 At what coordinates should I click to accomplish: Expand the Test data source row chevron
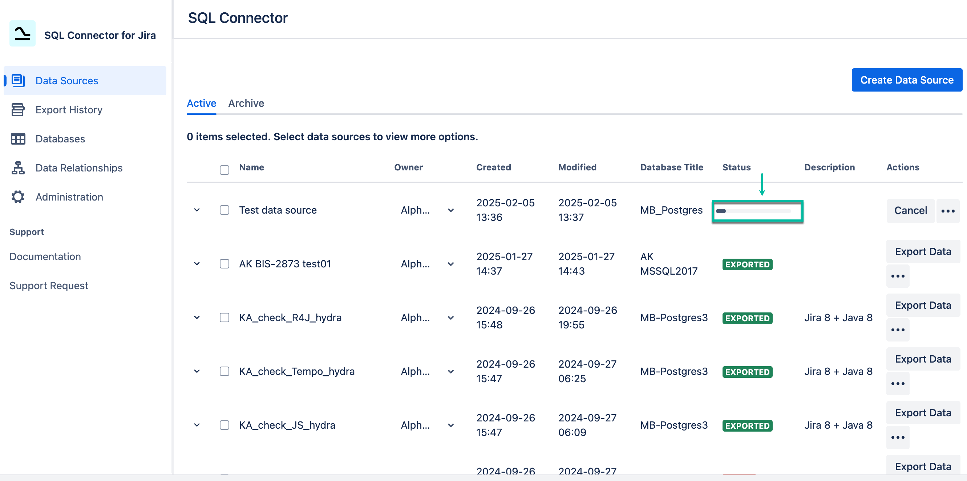pos(197,210)
